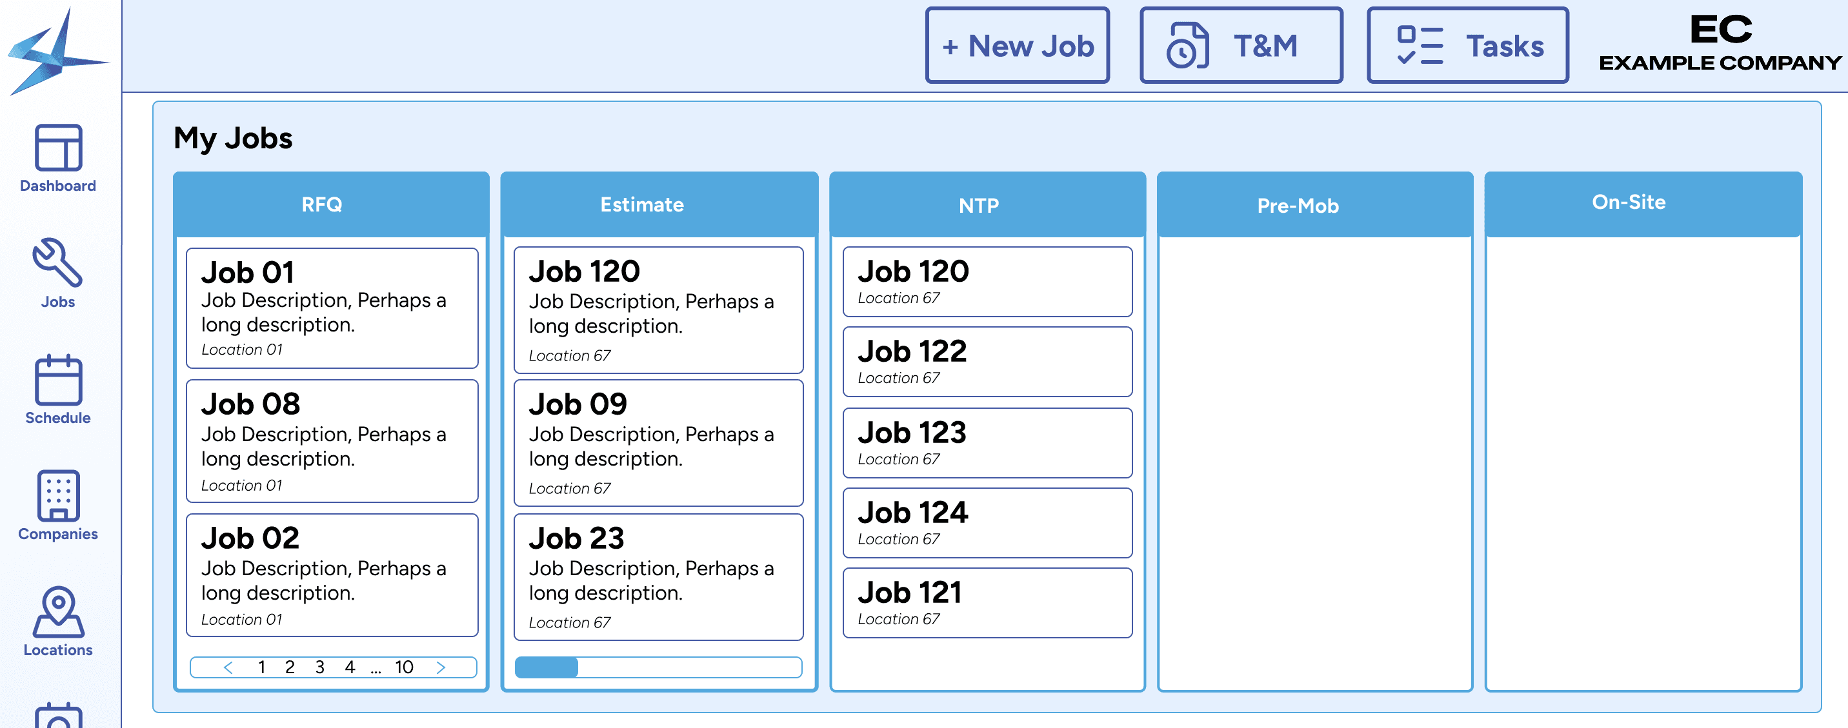Open Job 23 card in Estimate
Screen dimensions: 1848x728
click(x=659, y=576)
